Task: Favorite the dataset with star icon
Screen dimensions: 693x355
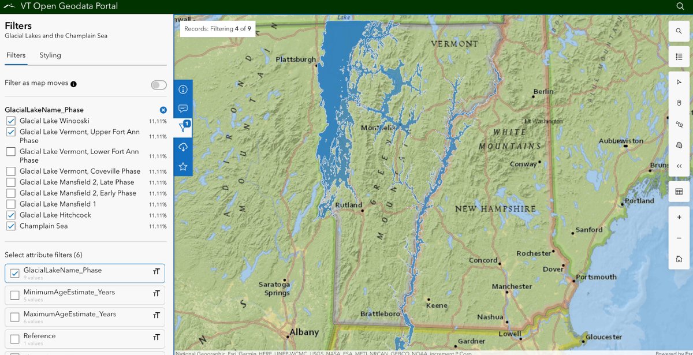Action: click(183, 166)
